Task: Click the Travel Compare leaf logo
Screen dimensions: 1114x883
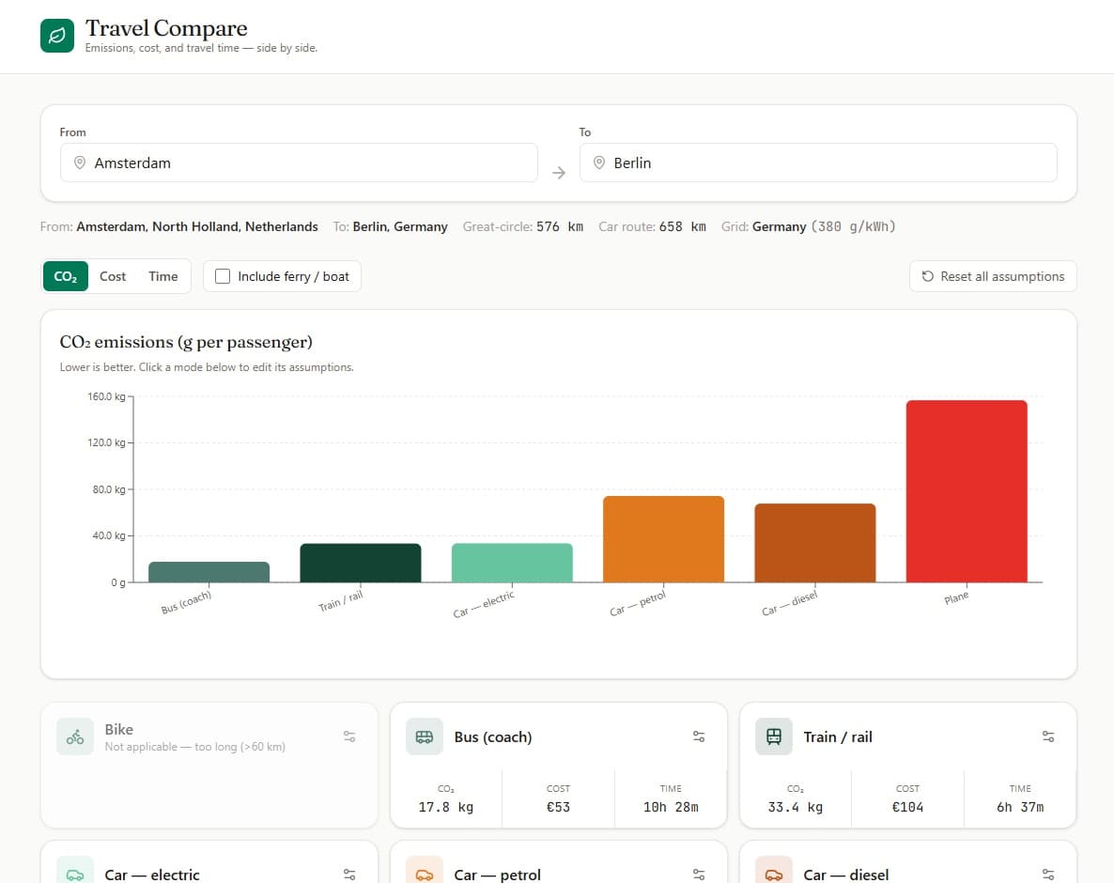Action: click(x=56, y=35)
